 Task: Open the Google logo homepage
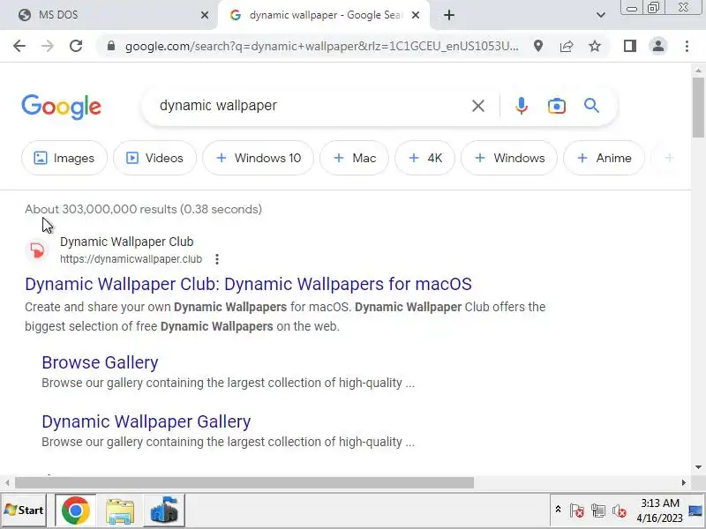point(61,107)
